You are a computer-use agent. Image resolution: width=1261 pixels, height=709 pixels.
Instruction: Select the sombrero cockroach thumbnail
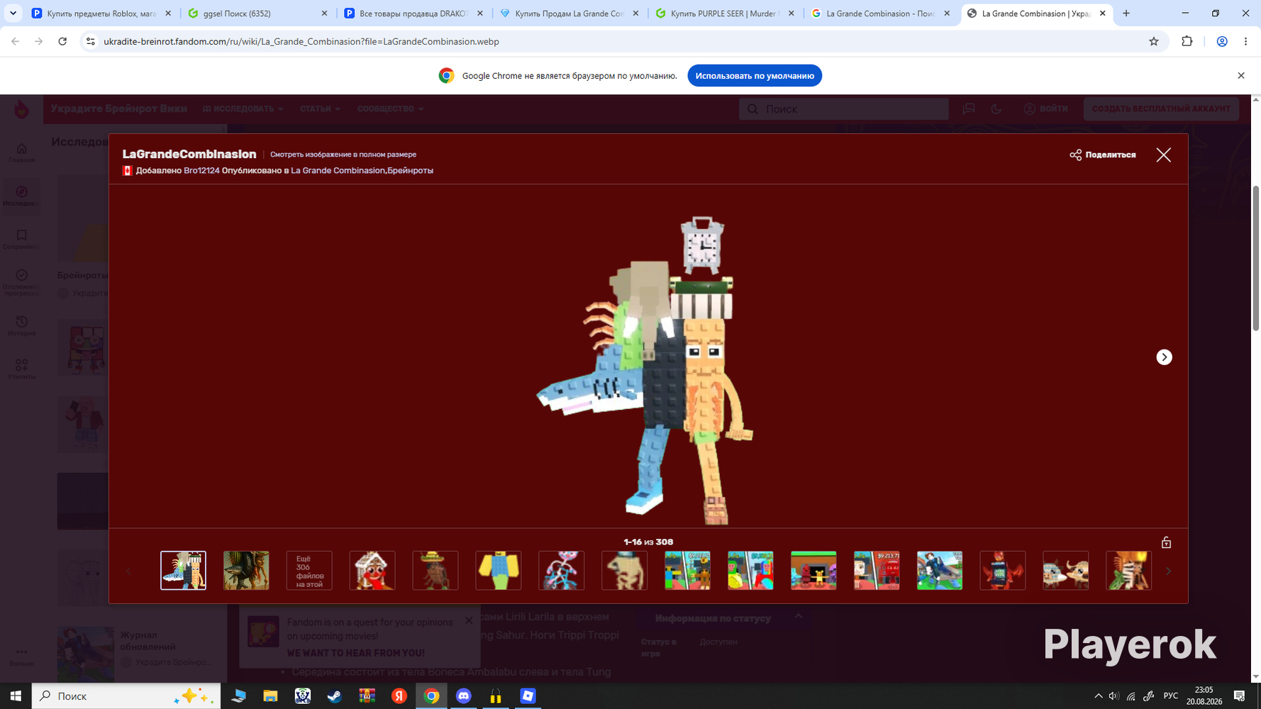click(x=435, y=571)
